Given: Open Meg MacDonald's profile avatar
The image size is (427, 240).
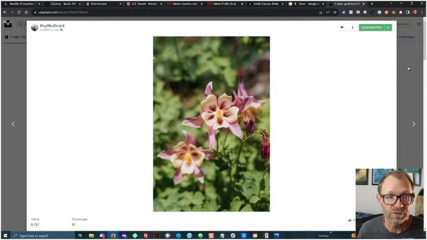Looking at the screenshot, I should [35, 27].
